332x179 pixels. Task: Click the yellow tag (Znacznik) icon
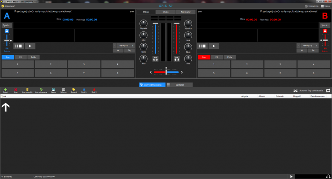point(74,90)
